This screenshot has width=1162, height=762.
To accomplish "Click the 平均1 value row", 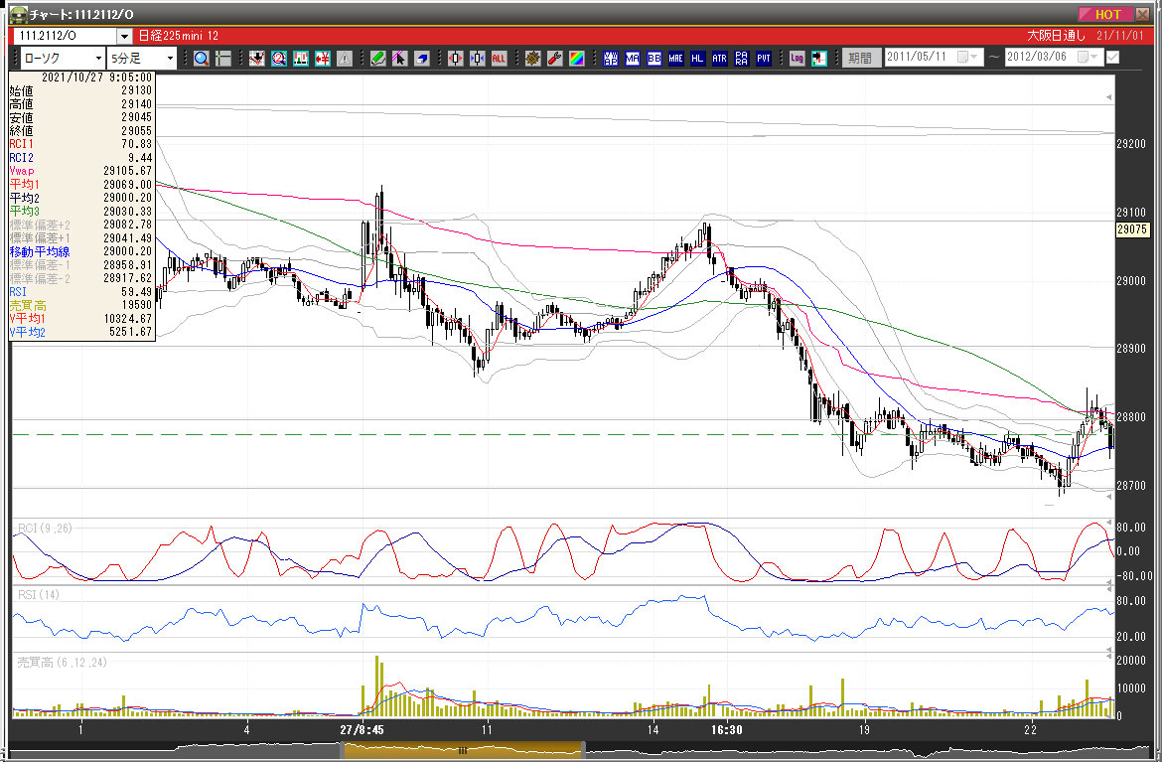I will [x=80, y=185].
